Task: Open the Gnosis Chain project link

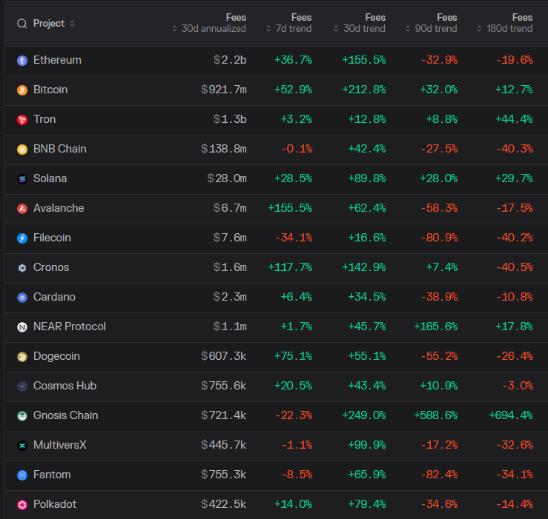Action: [x=65, y=415]
